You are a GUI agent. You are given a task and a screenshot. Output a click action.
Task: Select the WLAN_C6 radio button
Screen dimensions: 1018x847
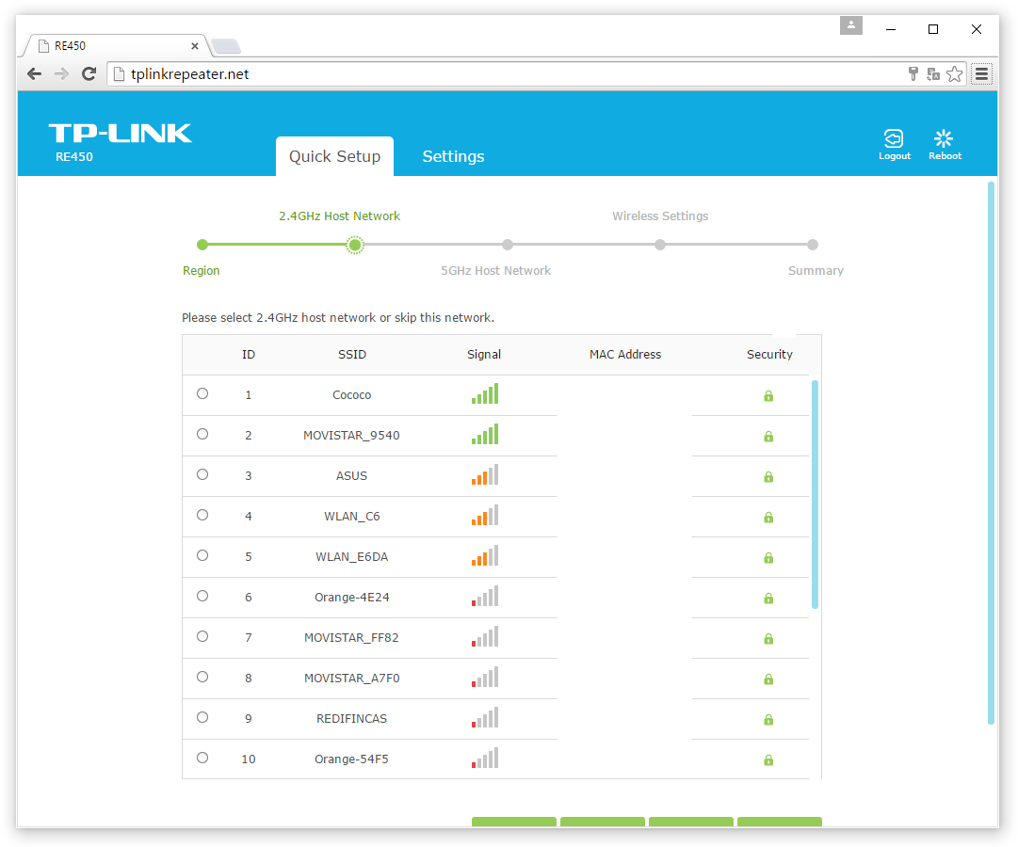click(202, 515)
